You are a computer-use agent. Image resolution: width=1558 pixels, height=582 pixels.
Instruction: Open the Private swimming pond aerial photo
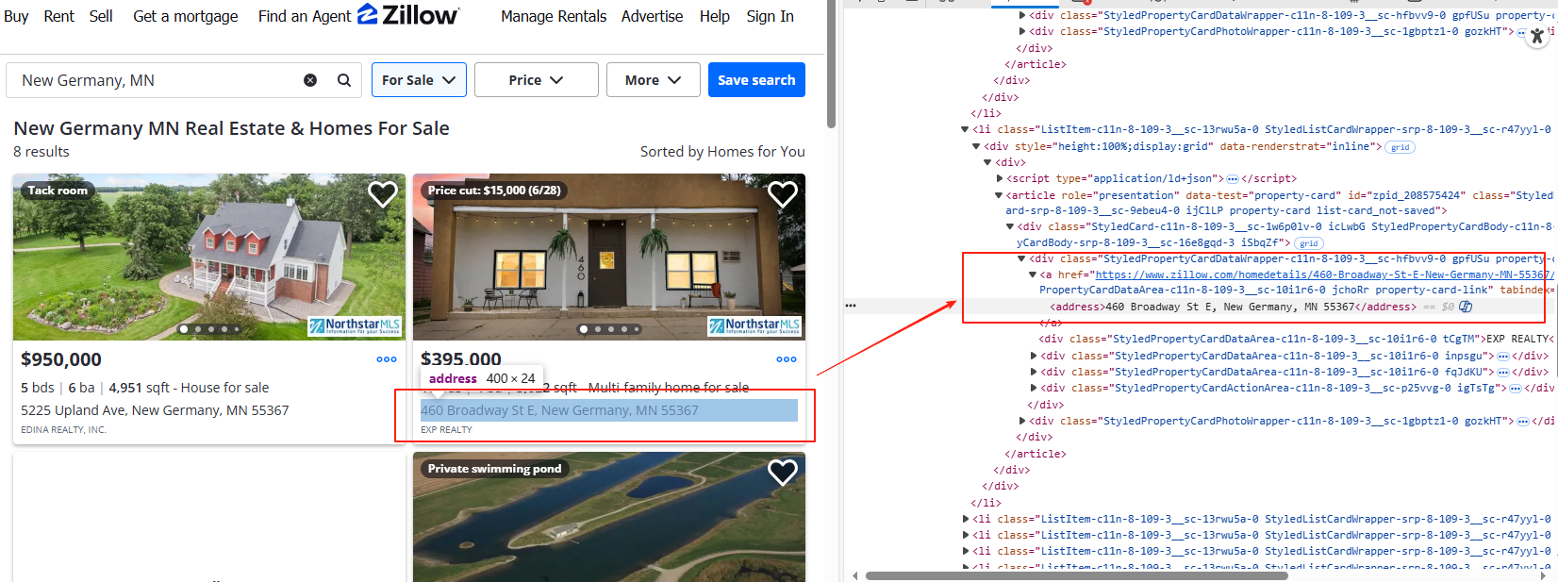tap(609, 517)
